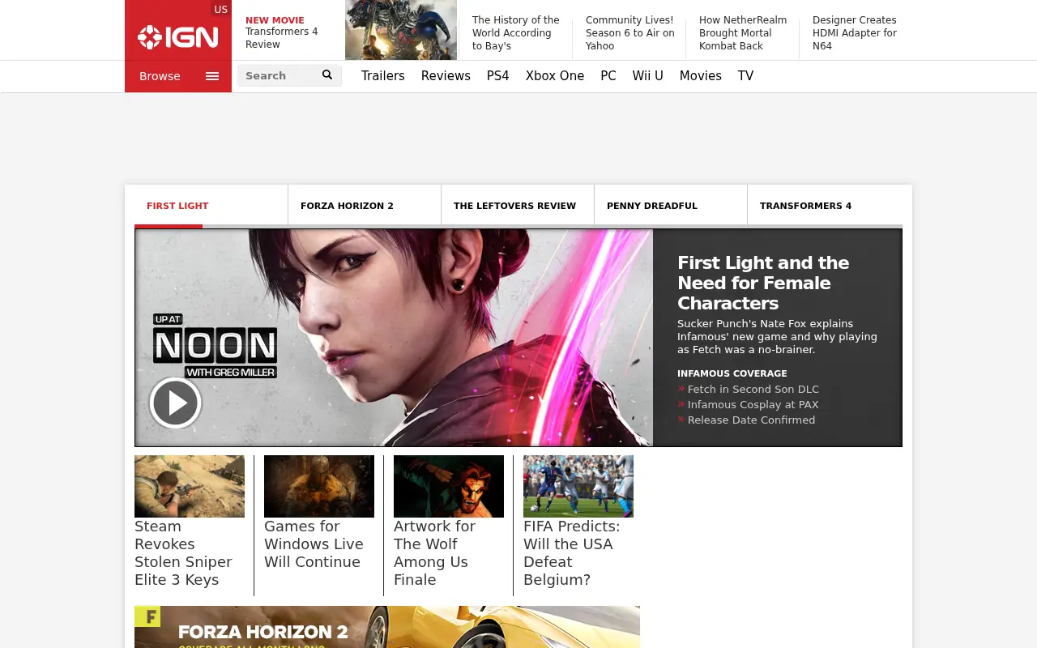The width and height of the screenshot is (1037, 648).
Task: Open Fetch in Second Son DLC link
Action: [753, 390]
